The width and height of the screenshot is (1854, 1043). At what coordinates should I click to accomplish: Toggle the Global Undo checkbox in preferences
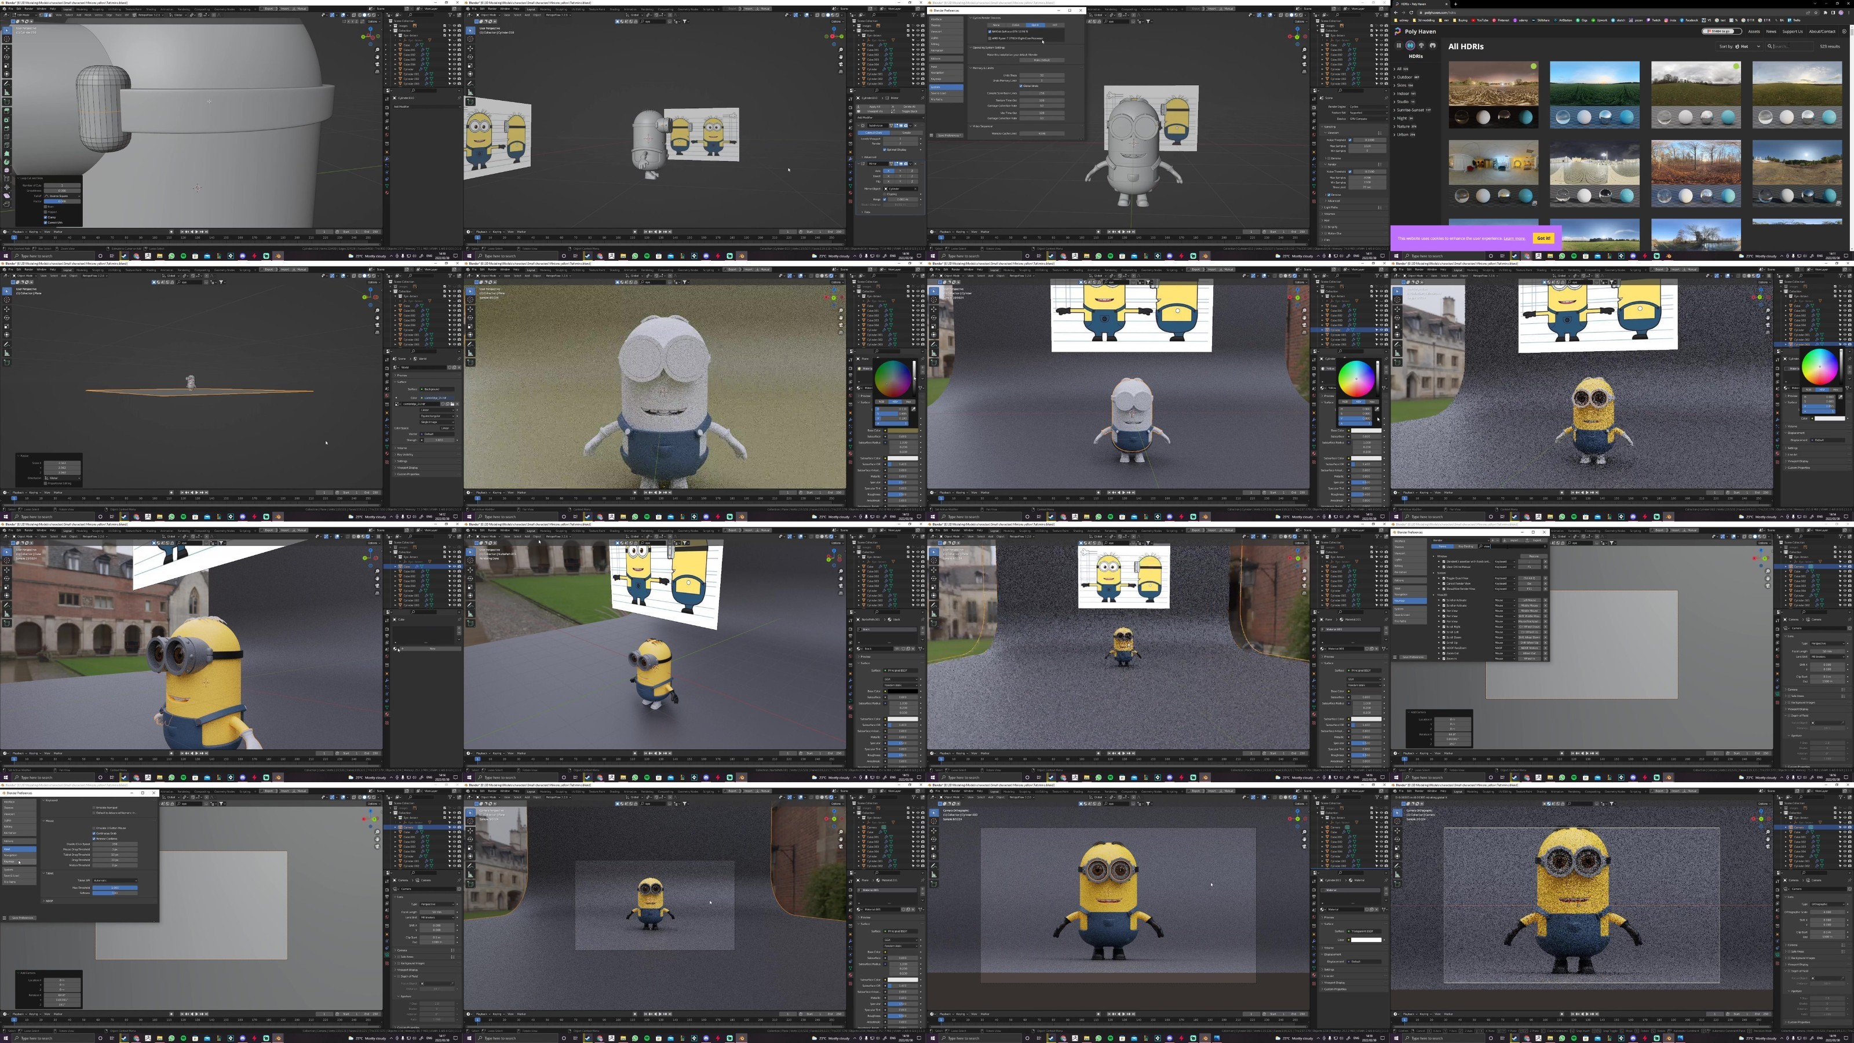(x=1021, y=86)
